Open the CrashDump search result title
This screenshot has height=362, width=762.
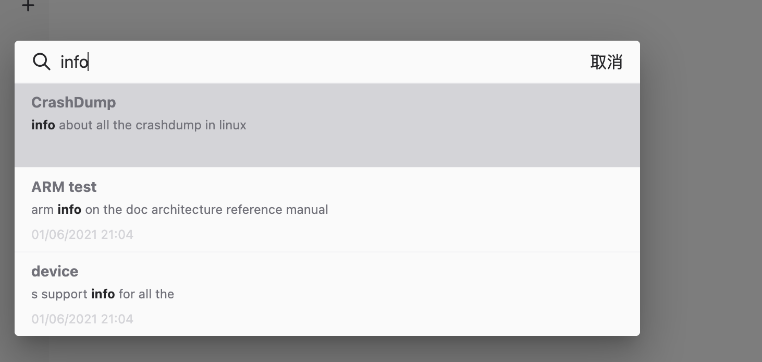[x=73, y=102]
